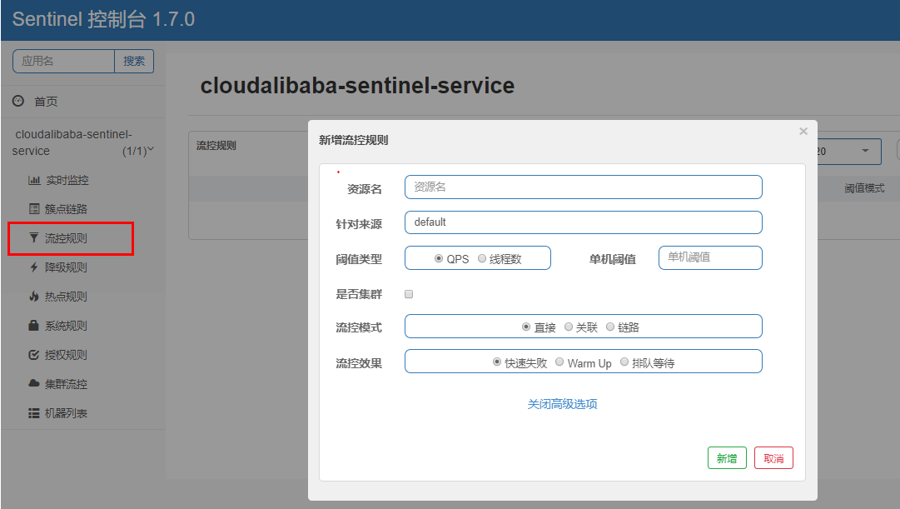Click the funnel icon for 流控规则
Screen dimensions: 900x509
coord(34,238)
